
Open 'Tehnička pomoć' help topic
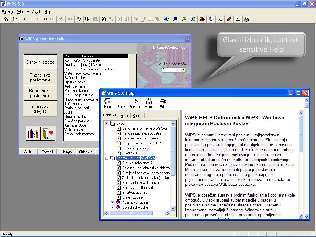tap(135, 148)
